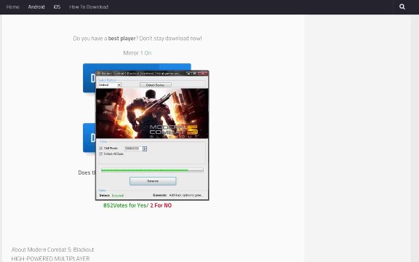Open the search icon in the top bar
The width and height of the screenshot is (419, 262).
pos(402,7)
